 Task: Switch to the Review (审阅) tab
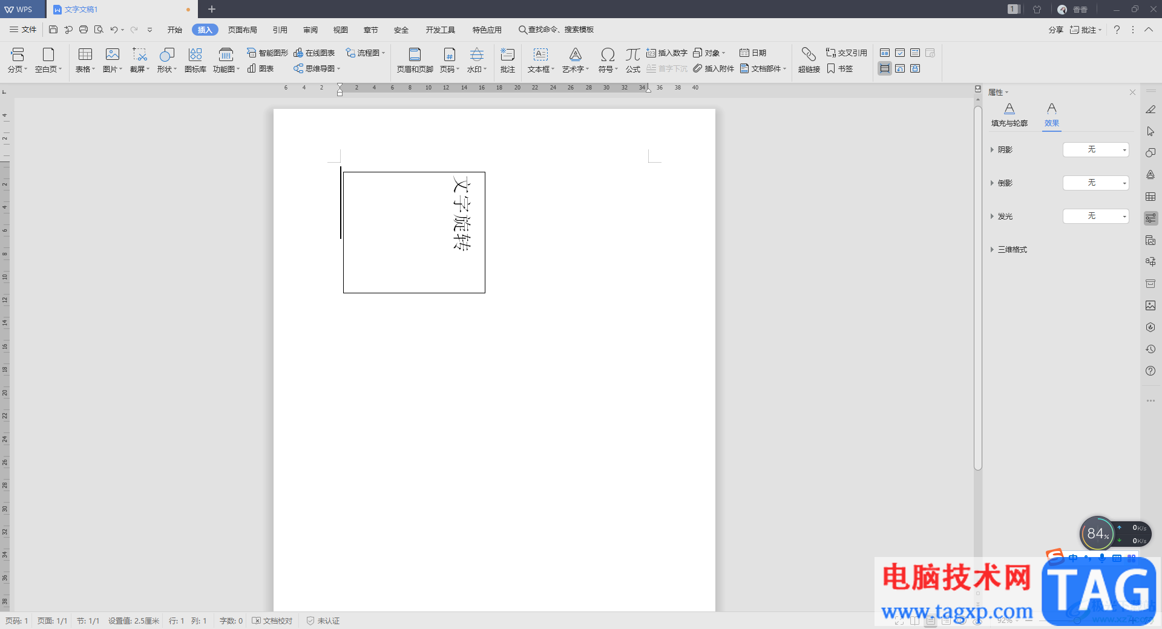click(x=310, y=30)
